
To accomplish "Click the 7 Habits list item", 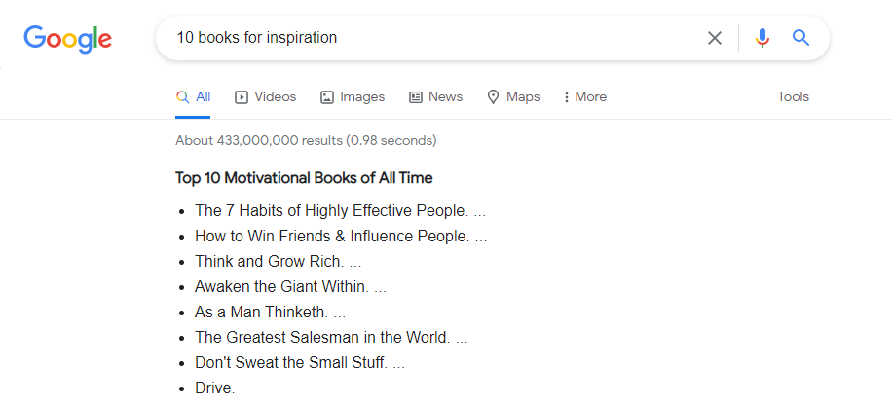I will (x=331, y=210).
